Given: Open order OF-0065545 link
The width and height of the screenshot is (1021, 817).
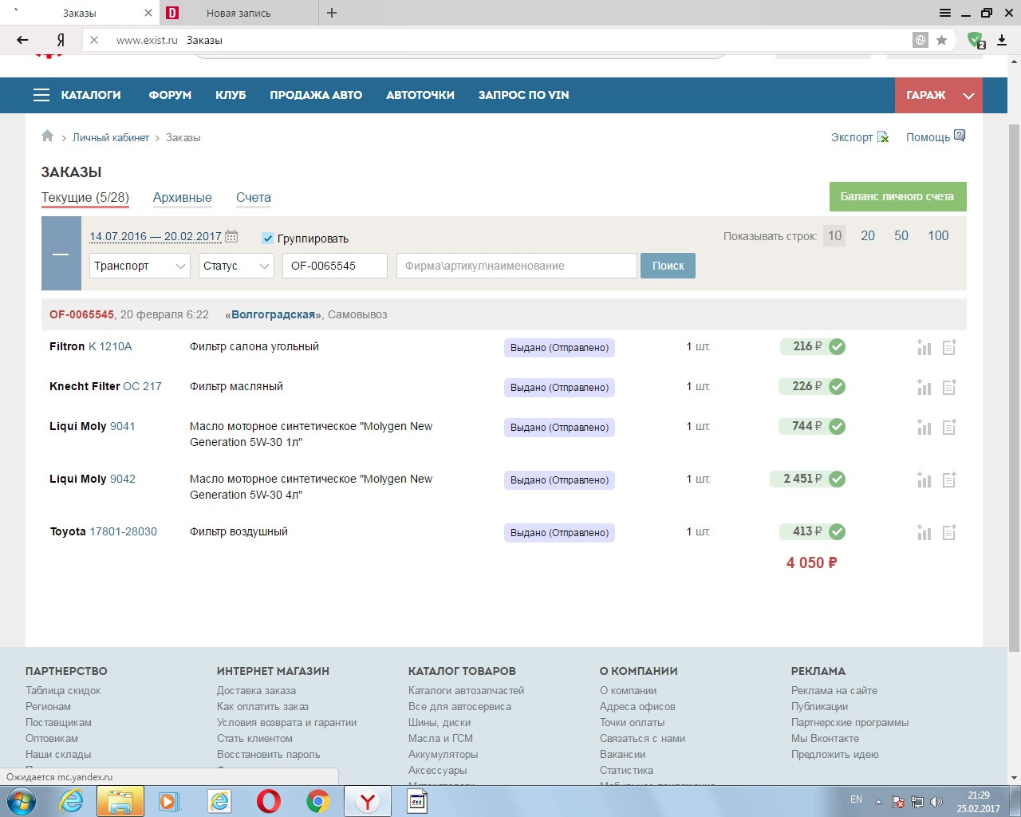Looking at the screenshot, I should click(82, 314).
